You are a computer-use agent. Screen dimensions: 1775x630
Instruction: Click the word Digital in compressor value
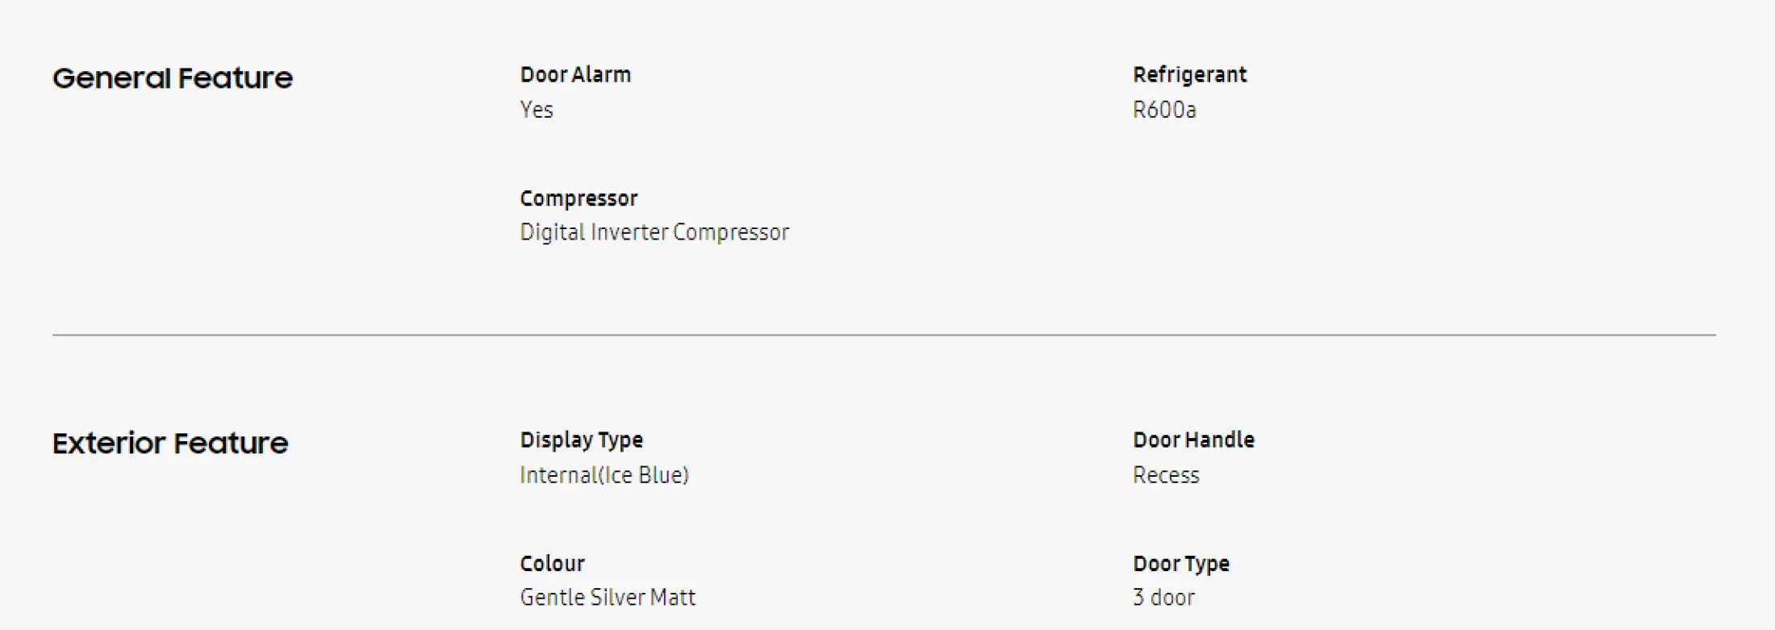pyautogui.click(x=553, y=232)
